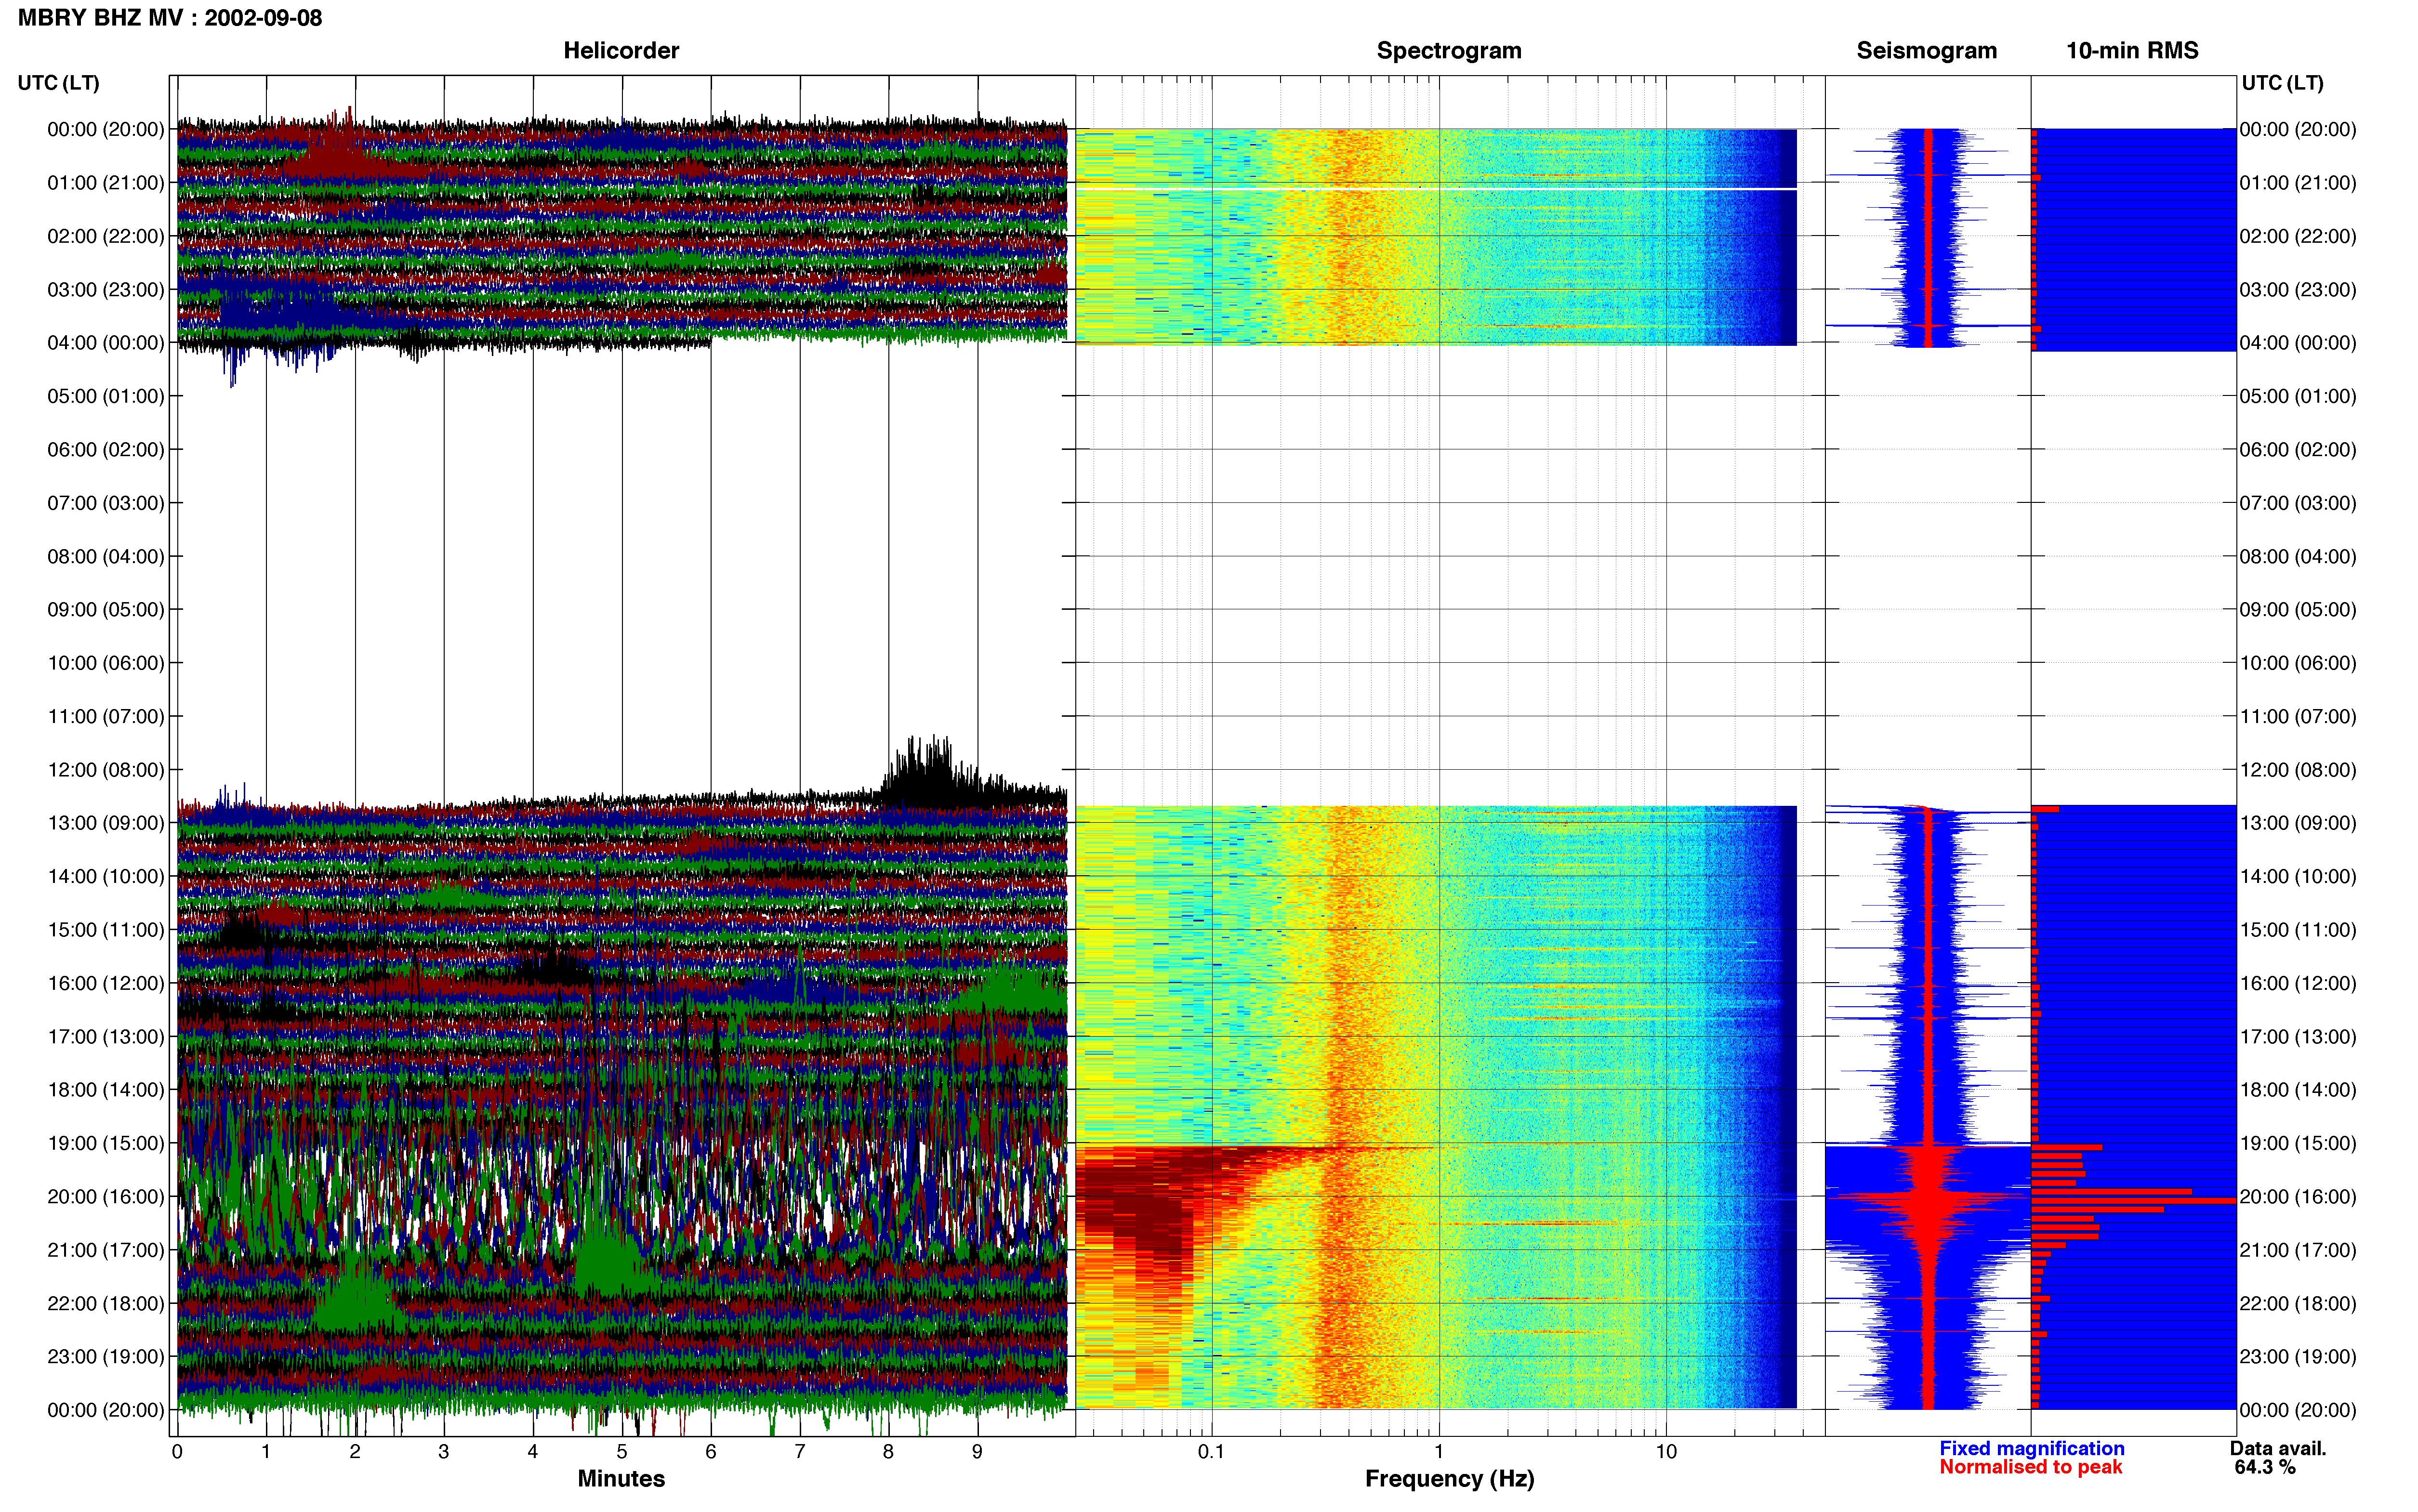
Task: Click the '10' frequency tick label
Action: 1666,1452
